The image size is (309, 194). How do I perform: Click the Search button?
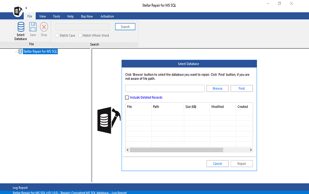click(125, 27)
